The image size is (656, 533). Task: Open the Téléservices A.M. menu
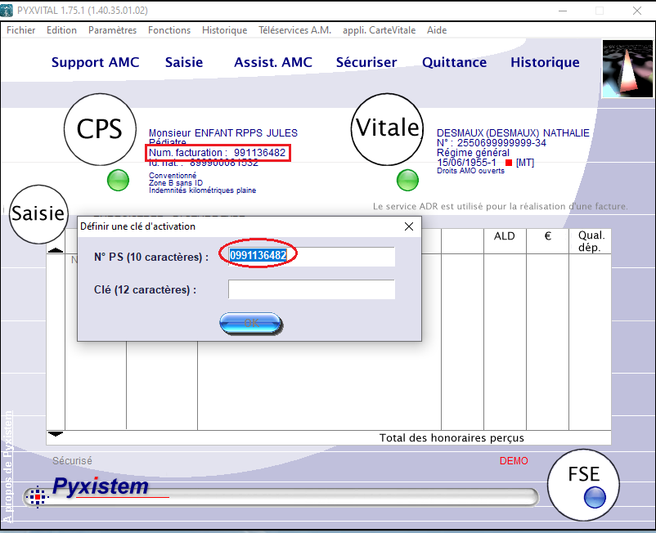(294, 30)
